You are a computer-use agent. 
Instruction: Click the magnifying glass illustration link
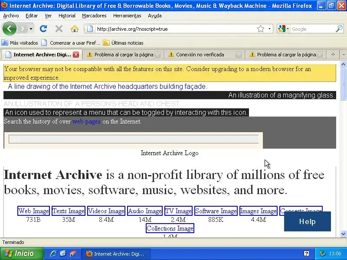[282, 95]
